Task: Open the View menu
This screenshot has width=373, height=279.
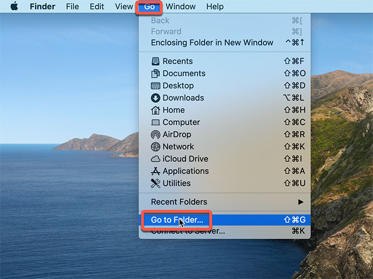Action: tap(124, 7)
